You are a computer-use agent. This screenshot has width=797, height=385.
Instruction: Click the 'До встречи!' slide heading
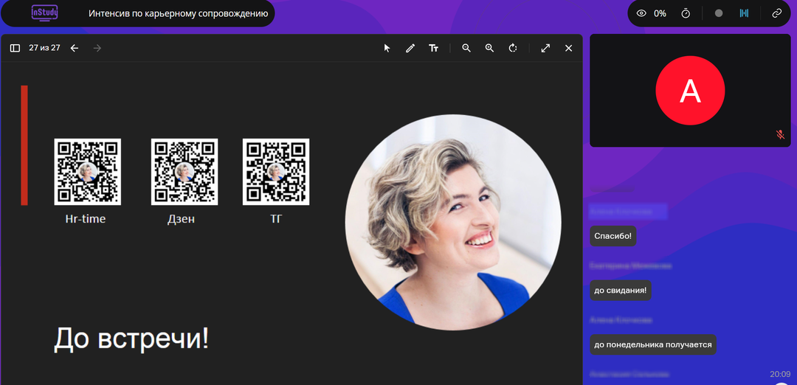[131, 339]
